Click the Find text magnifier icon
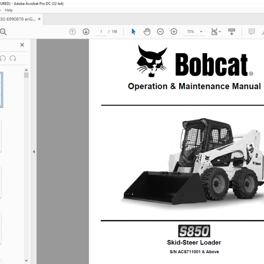The image size is (264, 264). click(3, 32)
